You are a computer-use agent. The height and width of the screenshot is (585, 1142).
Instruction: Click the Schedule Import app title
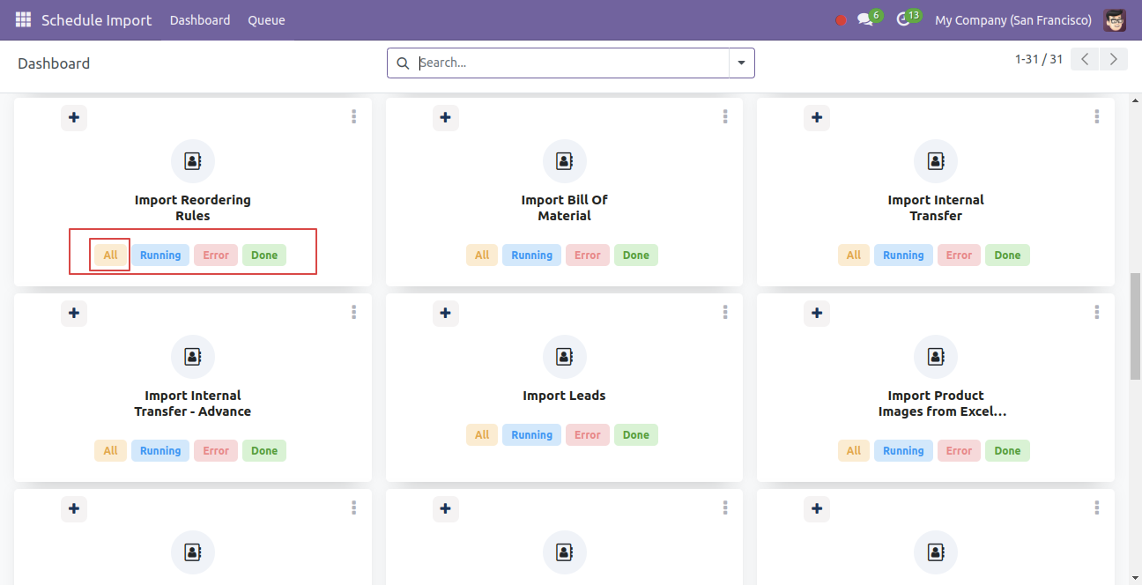tap(97, 20)
